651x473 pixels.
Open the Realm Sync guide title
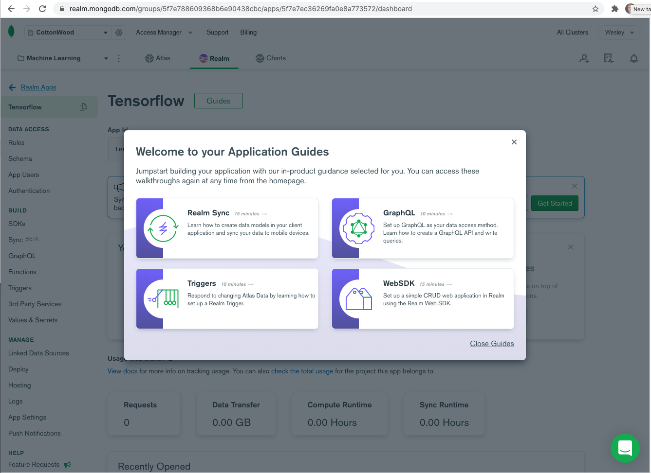(x=208, y=213)
